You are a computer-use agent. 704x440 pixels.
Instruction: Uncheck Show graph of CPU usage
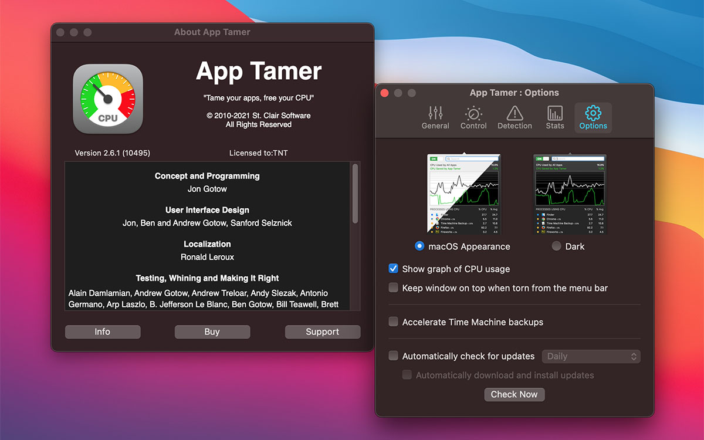click(x=394, y=269)
